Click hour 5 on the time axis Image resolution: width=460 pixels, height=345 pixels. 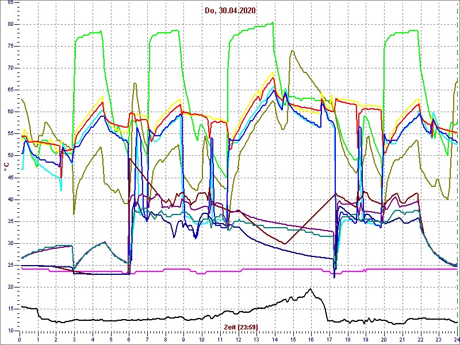(110, 340)
